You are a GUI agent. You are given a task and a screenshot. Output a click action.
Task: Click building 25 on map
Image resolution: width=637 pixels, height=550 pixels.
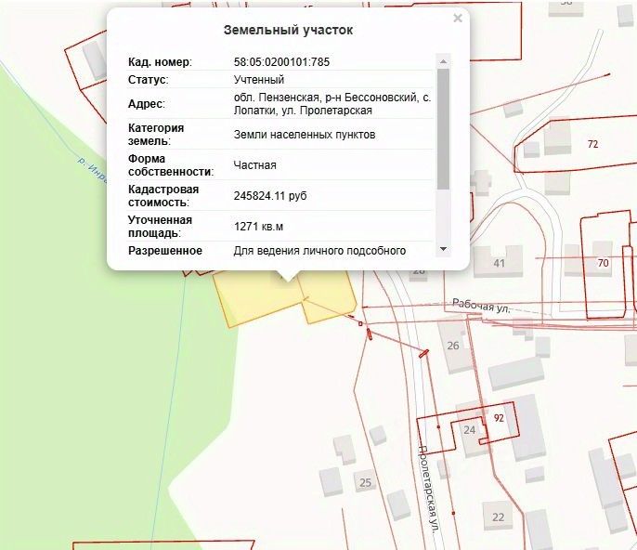click(365, 482)
